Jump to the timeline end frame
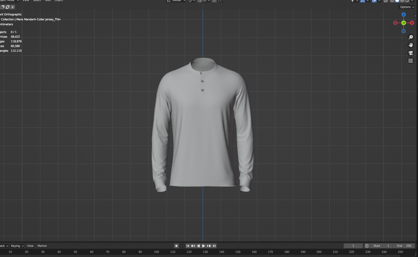Image resolution: width=418 pixels, height=257 pixels. pos(214,246)
